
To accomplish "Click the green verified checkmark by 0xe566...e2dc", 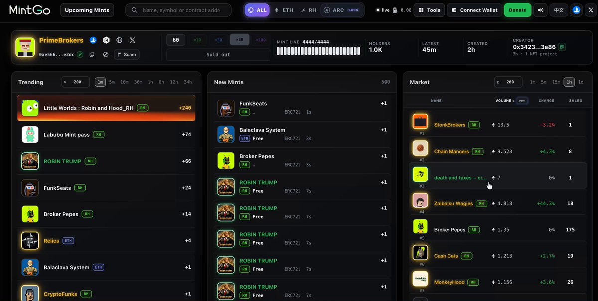I will 80,54.
